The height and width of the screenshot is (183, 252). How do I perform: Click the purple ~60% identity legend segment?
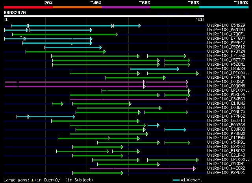[x=126, y=7]
